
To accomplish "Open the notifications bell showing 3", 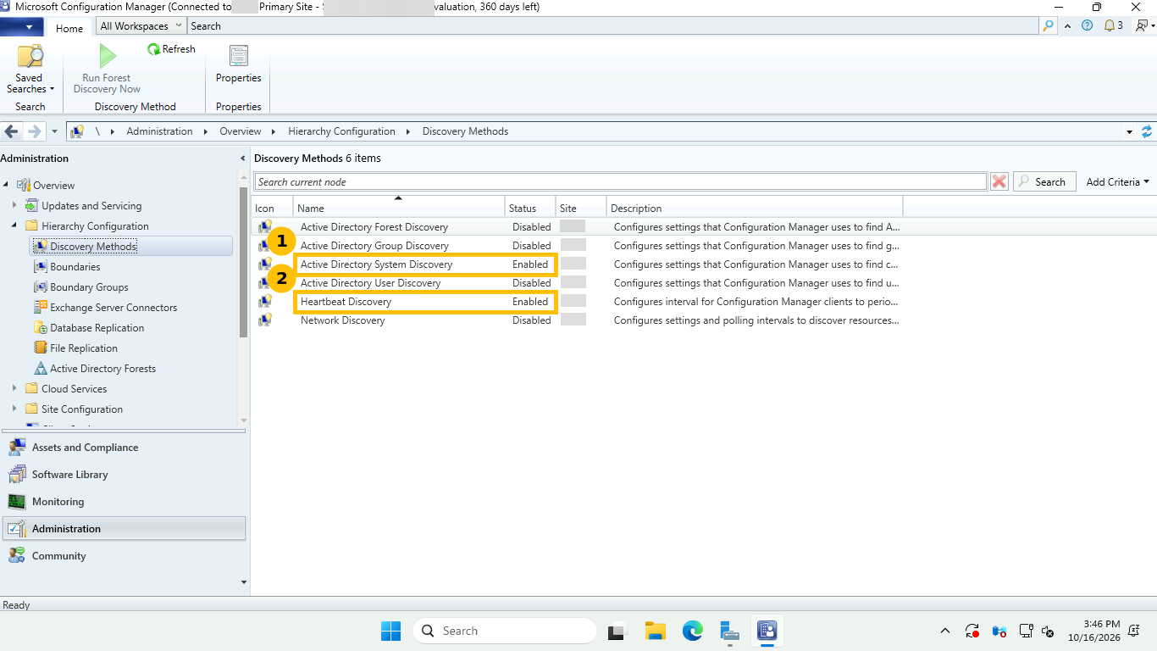I will click(x=1113, y=25).
